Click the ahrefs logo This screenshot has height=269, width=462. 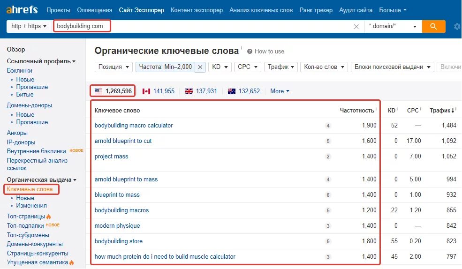(22, 9)
